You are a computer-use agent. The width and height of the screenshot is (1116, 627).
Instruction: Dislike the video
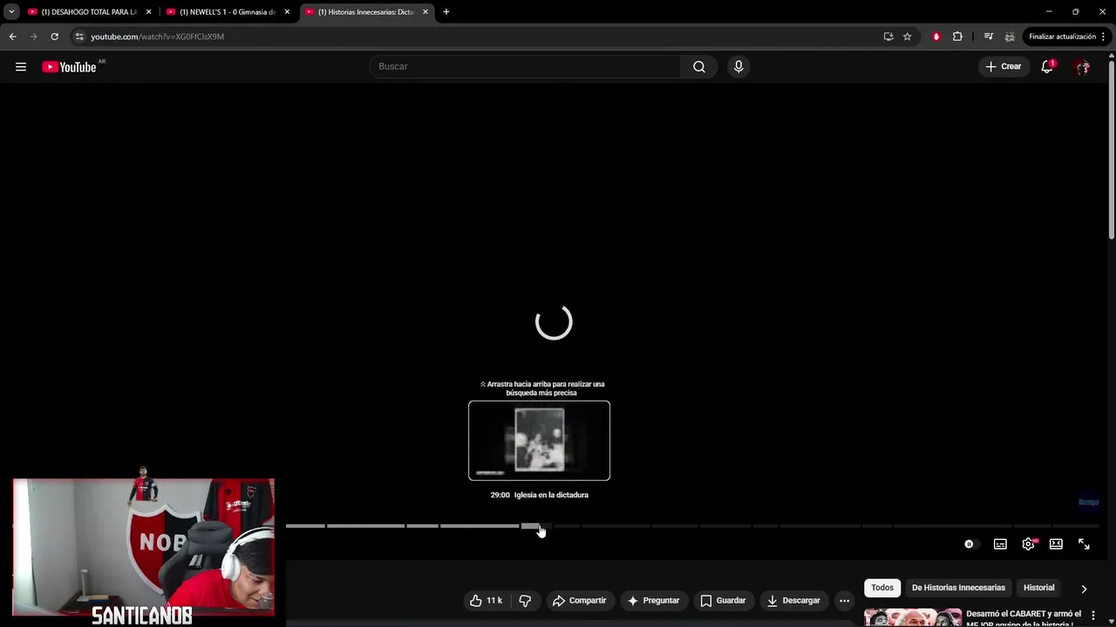click(525, 601)
